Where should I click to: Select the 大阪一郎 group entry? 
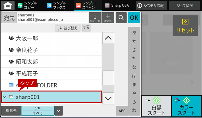coord(51,38)
